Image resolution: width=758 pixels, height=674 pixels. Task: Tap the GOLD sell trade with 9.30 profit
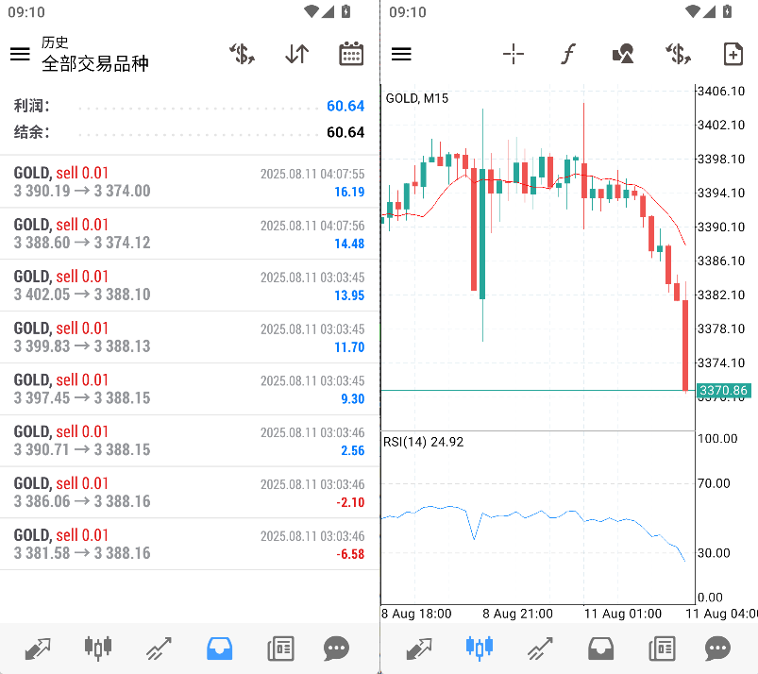point(189,389)
